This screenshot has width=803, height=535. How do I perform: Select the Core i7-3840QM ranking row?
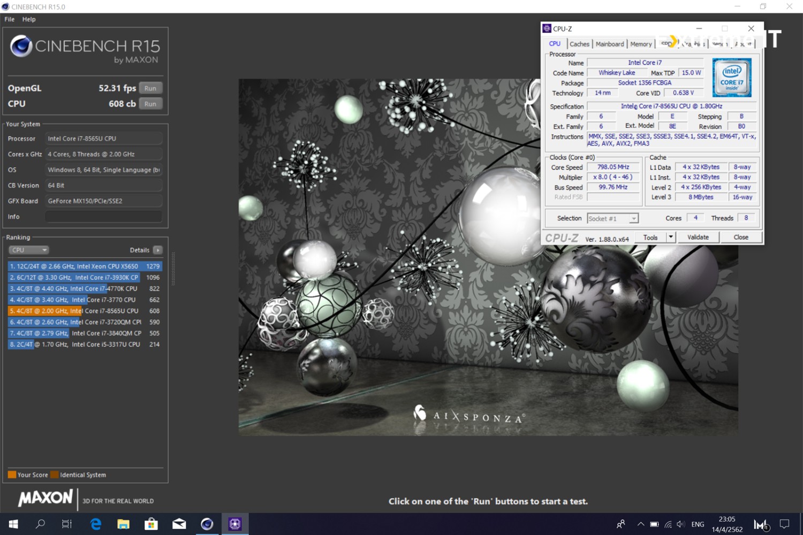pos(85,333)
